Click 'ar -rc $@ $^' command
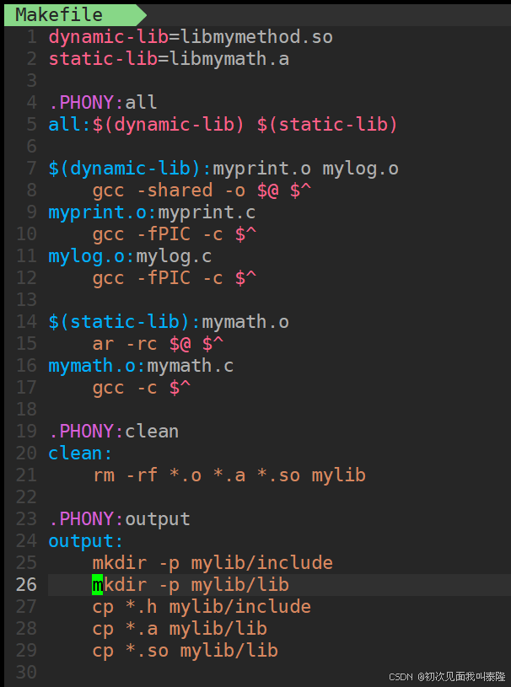511x687 pixels. (158, 344)
